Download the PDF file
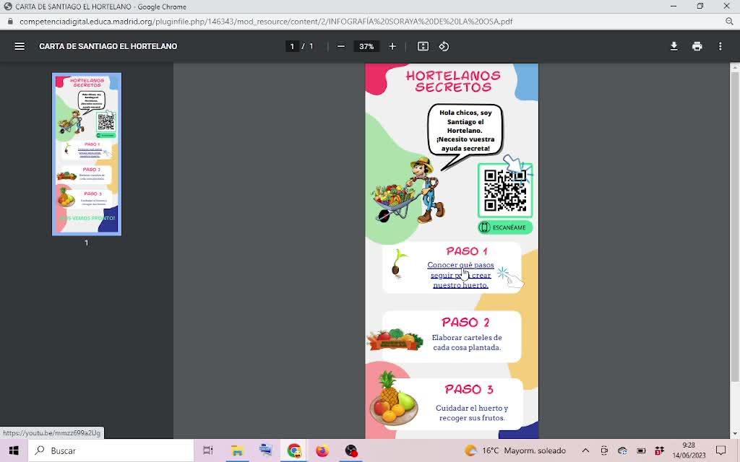740x462 pixels. (x=674, y=46)
